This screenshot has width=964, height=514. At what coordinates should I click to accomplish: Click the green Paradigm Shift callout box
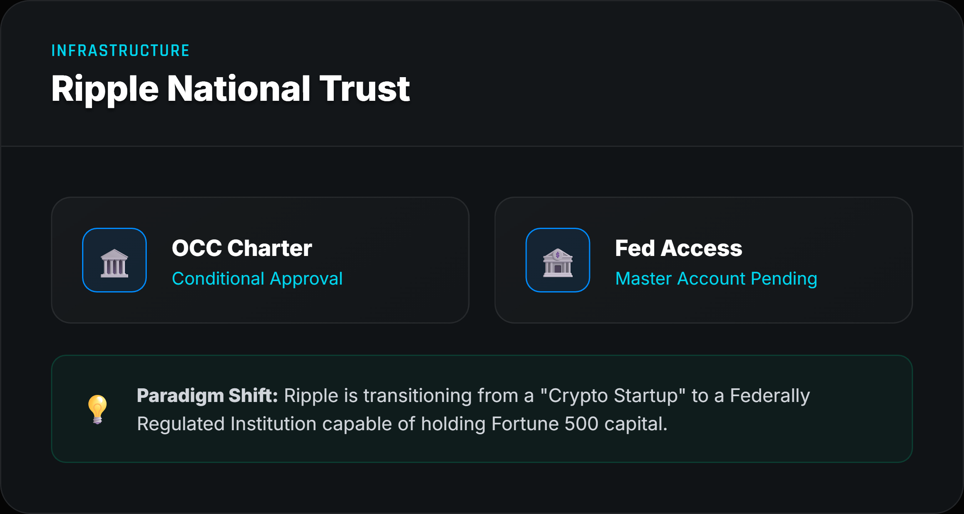(482, 409)
